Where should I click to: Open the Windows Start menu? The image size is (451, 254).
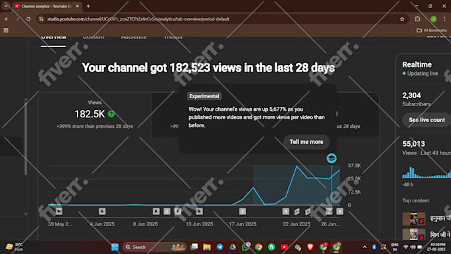[115, 247]
